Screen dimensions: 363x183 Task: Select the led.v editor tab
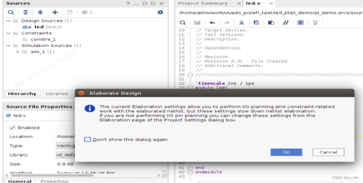tap(253, 4)
